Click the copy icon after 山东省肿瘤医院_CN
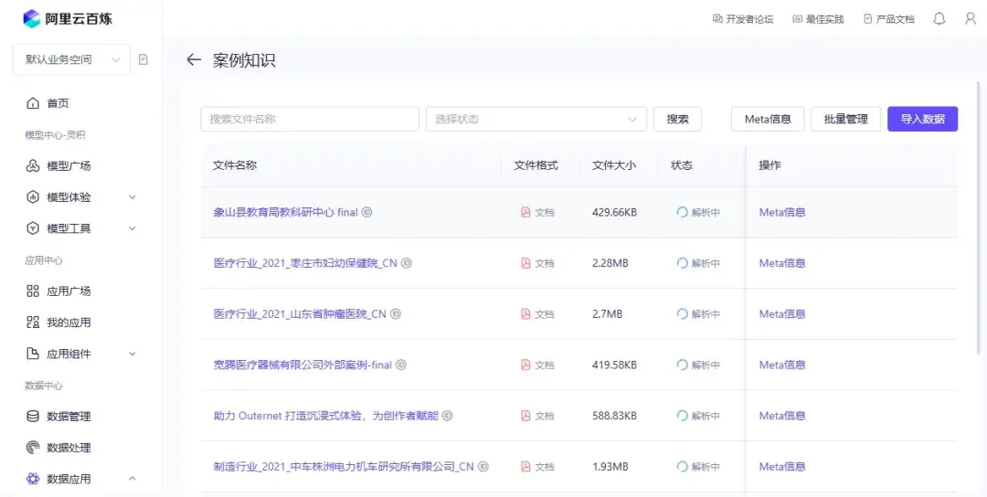The height and width of the screenshot is (497, 987). pos(396,314)
